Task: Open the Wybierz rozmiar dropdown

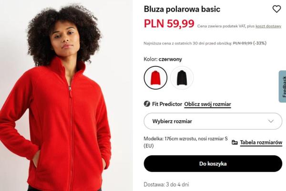Action: tap(213, 121)
